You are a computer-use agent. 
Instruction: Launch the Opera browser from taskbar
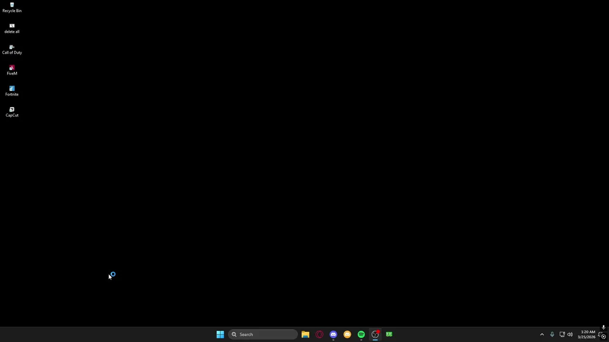tap(319, 334)
